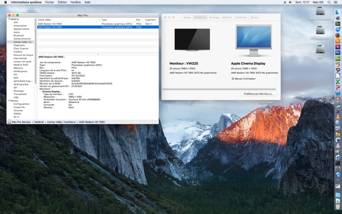Switch to the Mémoire tab
Viewport: 342px width, 214px height.
pyautogui.click(x=227, y=17)
